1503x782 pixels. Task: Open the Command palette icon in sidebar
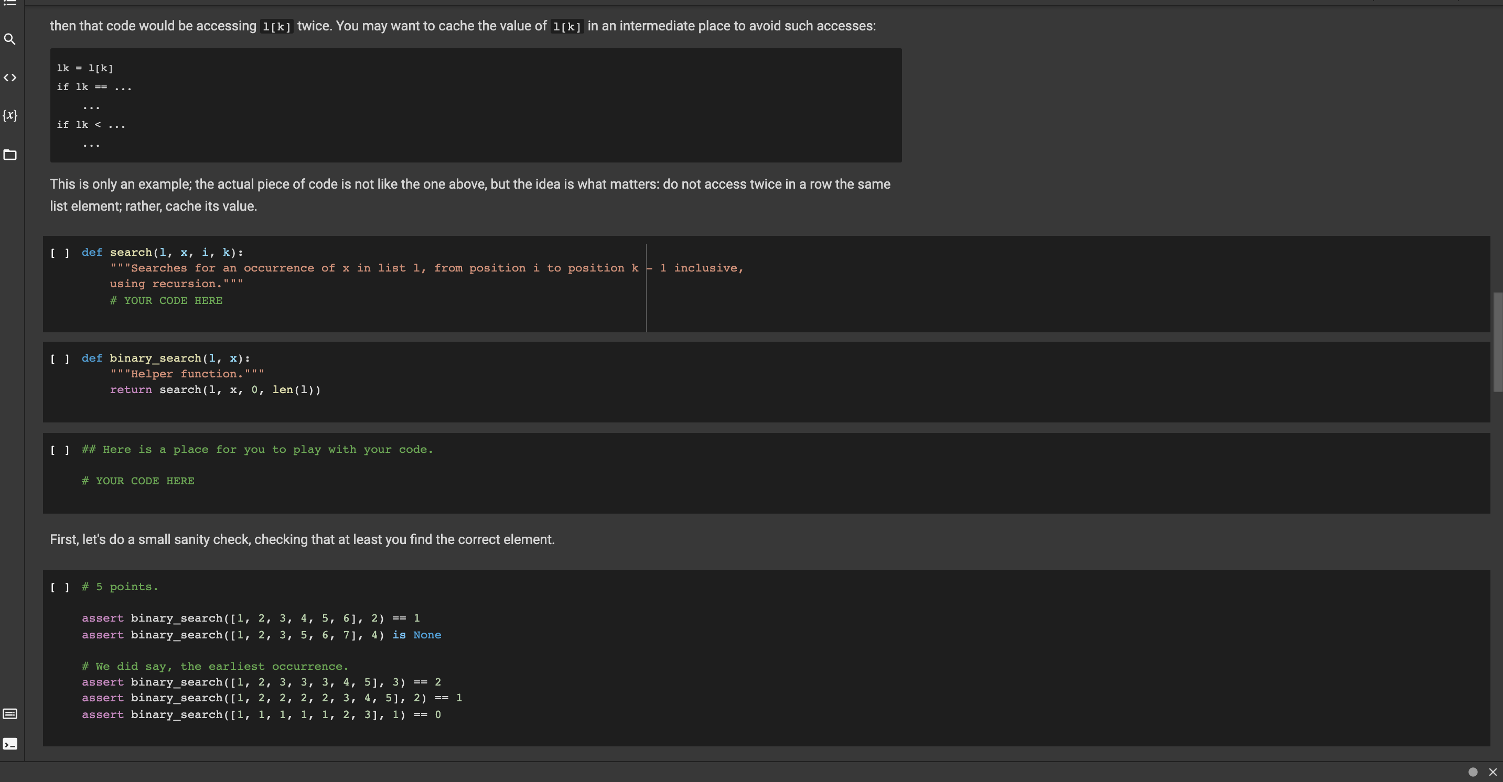10,714
